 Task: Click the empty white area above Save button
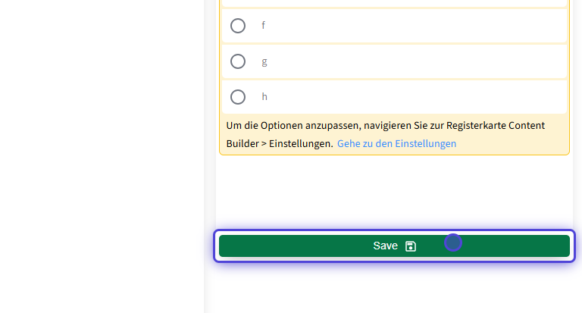point(394,193)
